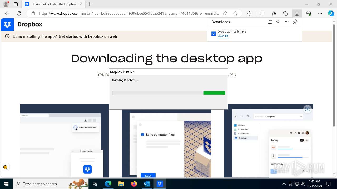Screen dimensions: 337x189
Task: Click the Dropbox logo icon
Action: [x=7, y=25]
